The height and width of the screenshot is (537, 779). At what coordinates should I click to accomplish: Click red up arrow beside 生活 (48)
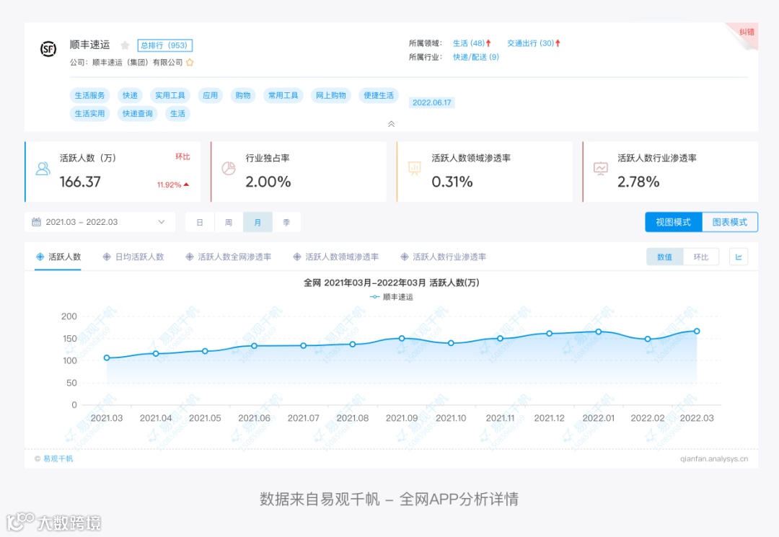pyautogui.click(x=488, y=43)
